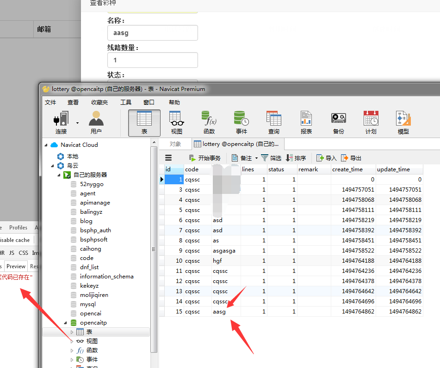Click the 排序 sort button
The image size is (440, 368).
click(296, 158)
